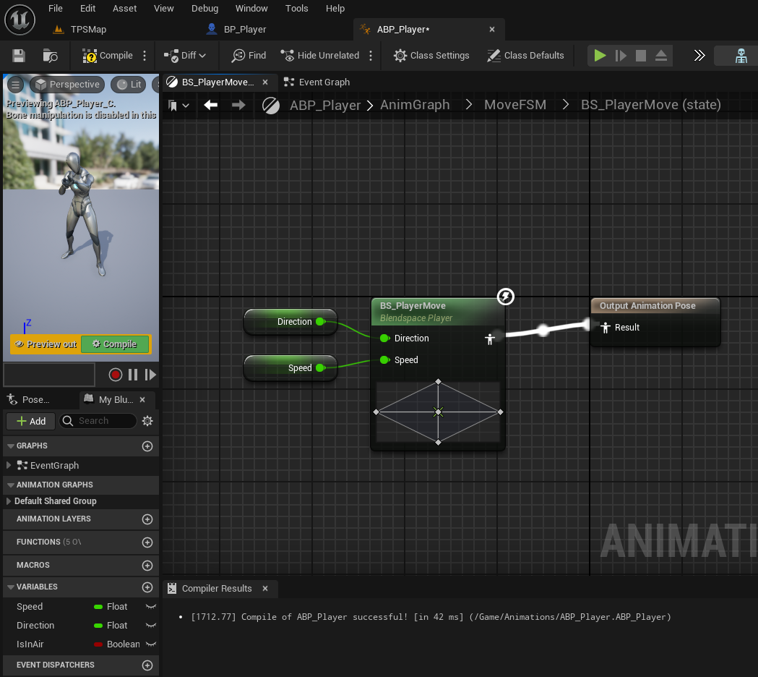The image size is (758, 677).
Task: Click the skeleton mode icon
Action: 741,56
